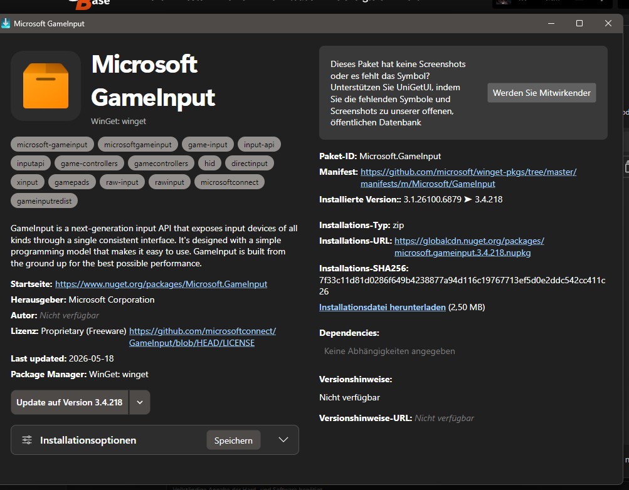The image size is (629, 490).
Task: Click the Paket-ID value Microsoft.GameInput
Action: click(400, 156)
